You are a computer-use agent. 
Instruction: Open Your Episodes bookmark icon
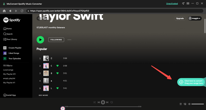tap(5, 59)
